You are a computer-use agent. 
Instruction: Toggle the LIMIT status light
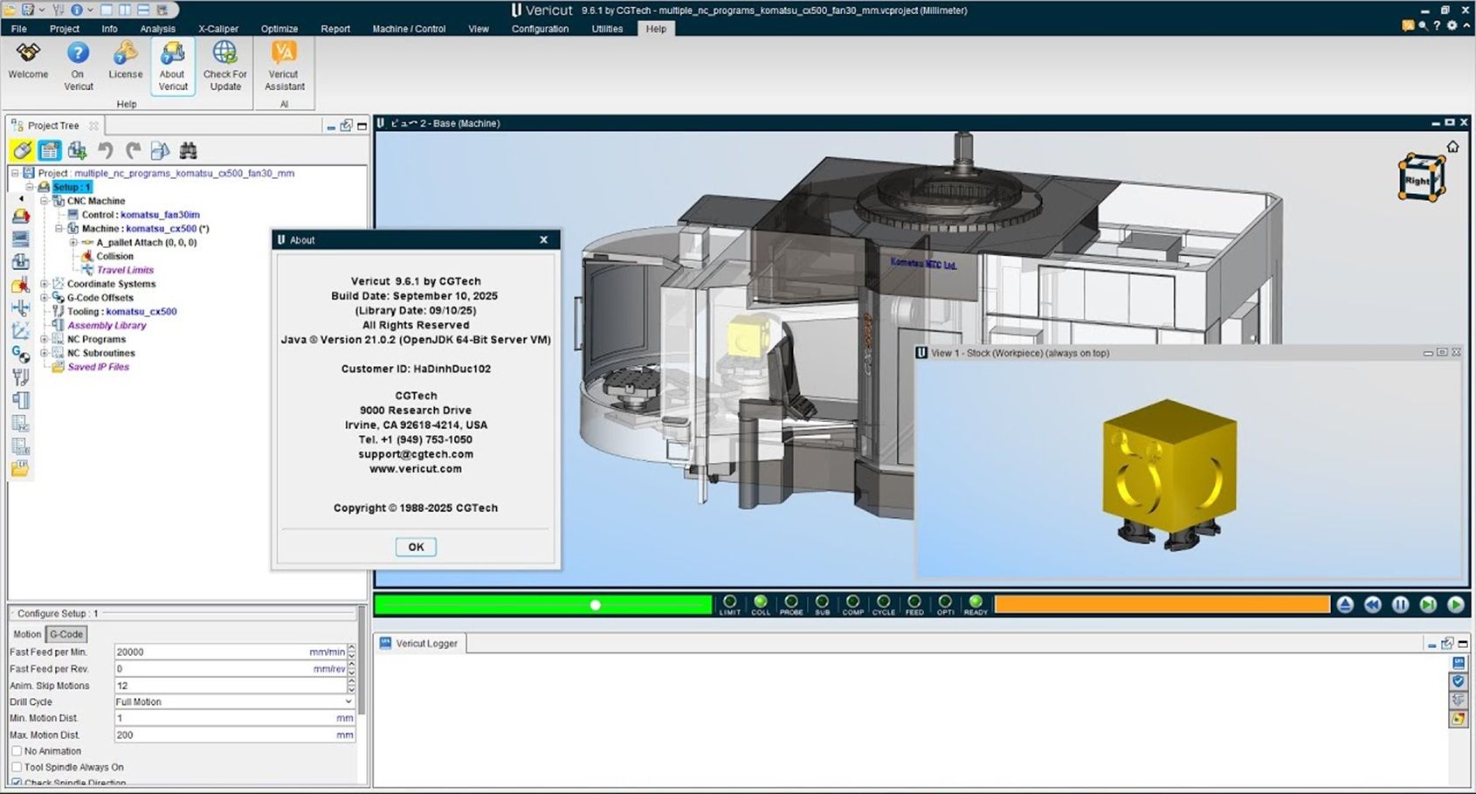point(730,604)
